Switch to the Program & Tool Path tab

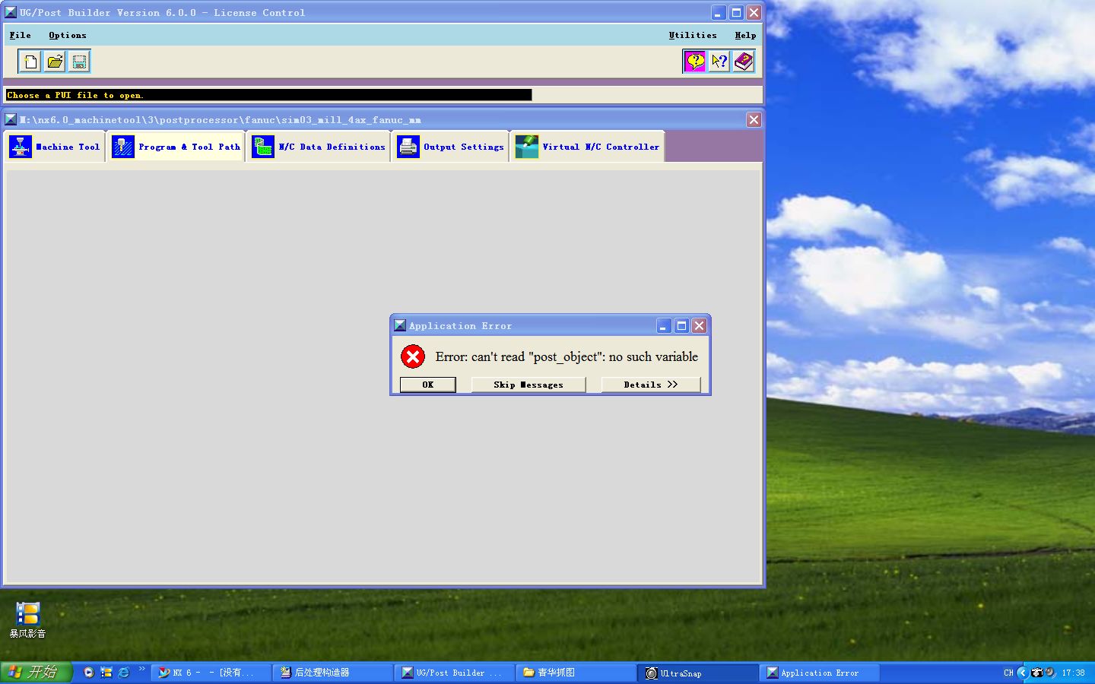click(x=176, y=147)
